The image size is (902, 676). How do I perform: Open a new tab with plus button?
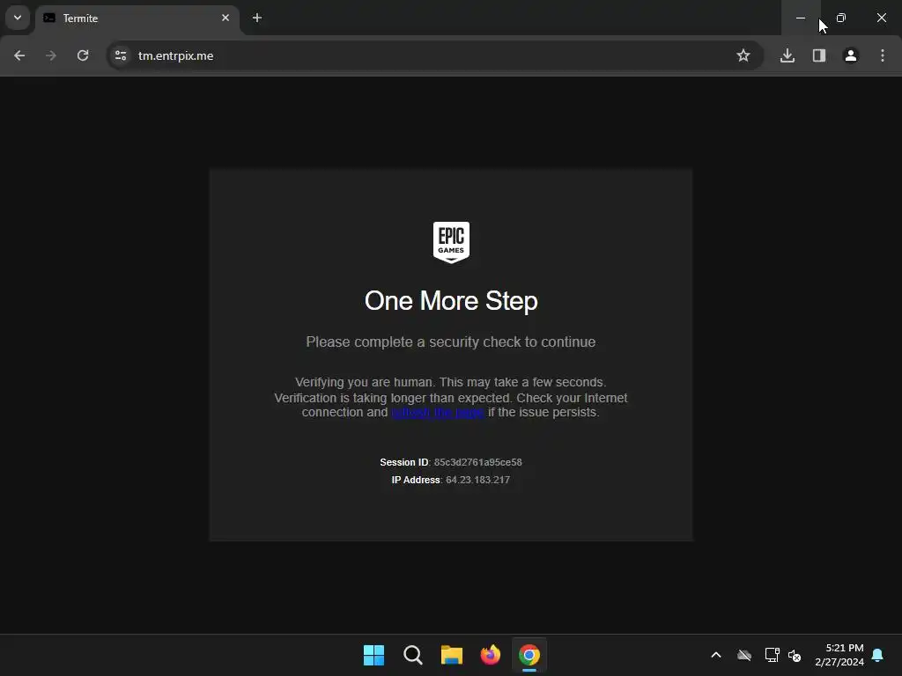[x=257, y=18]
